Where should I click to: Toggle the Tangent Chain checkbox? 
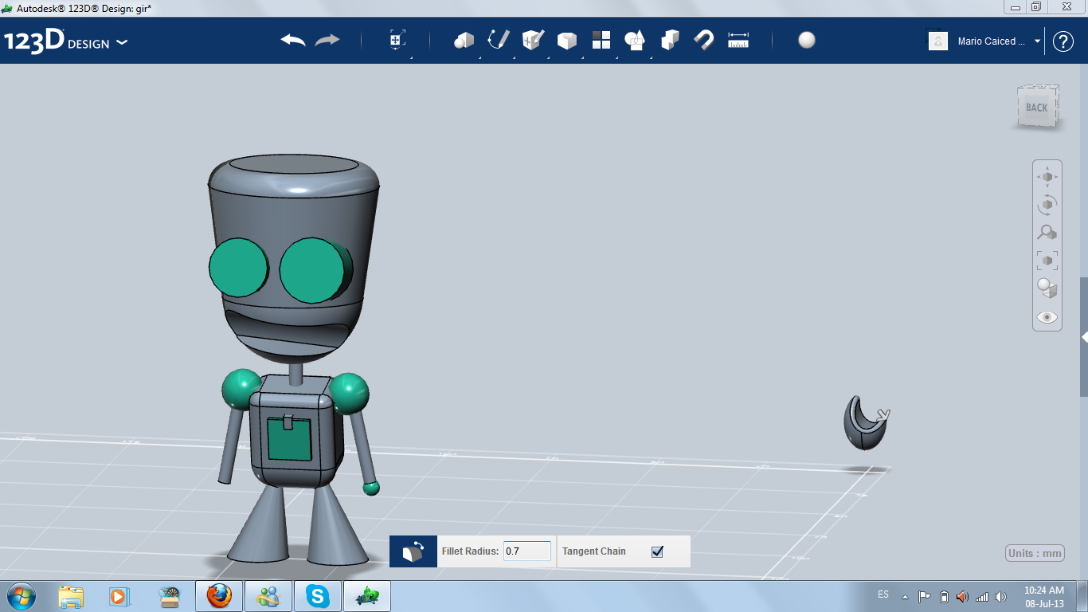(657, 551)
